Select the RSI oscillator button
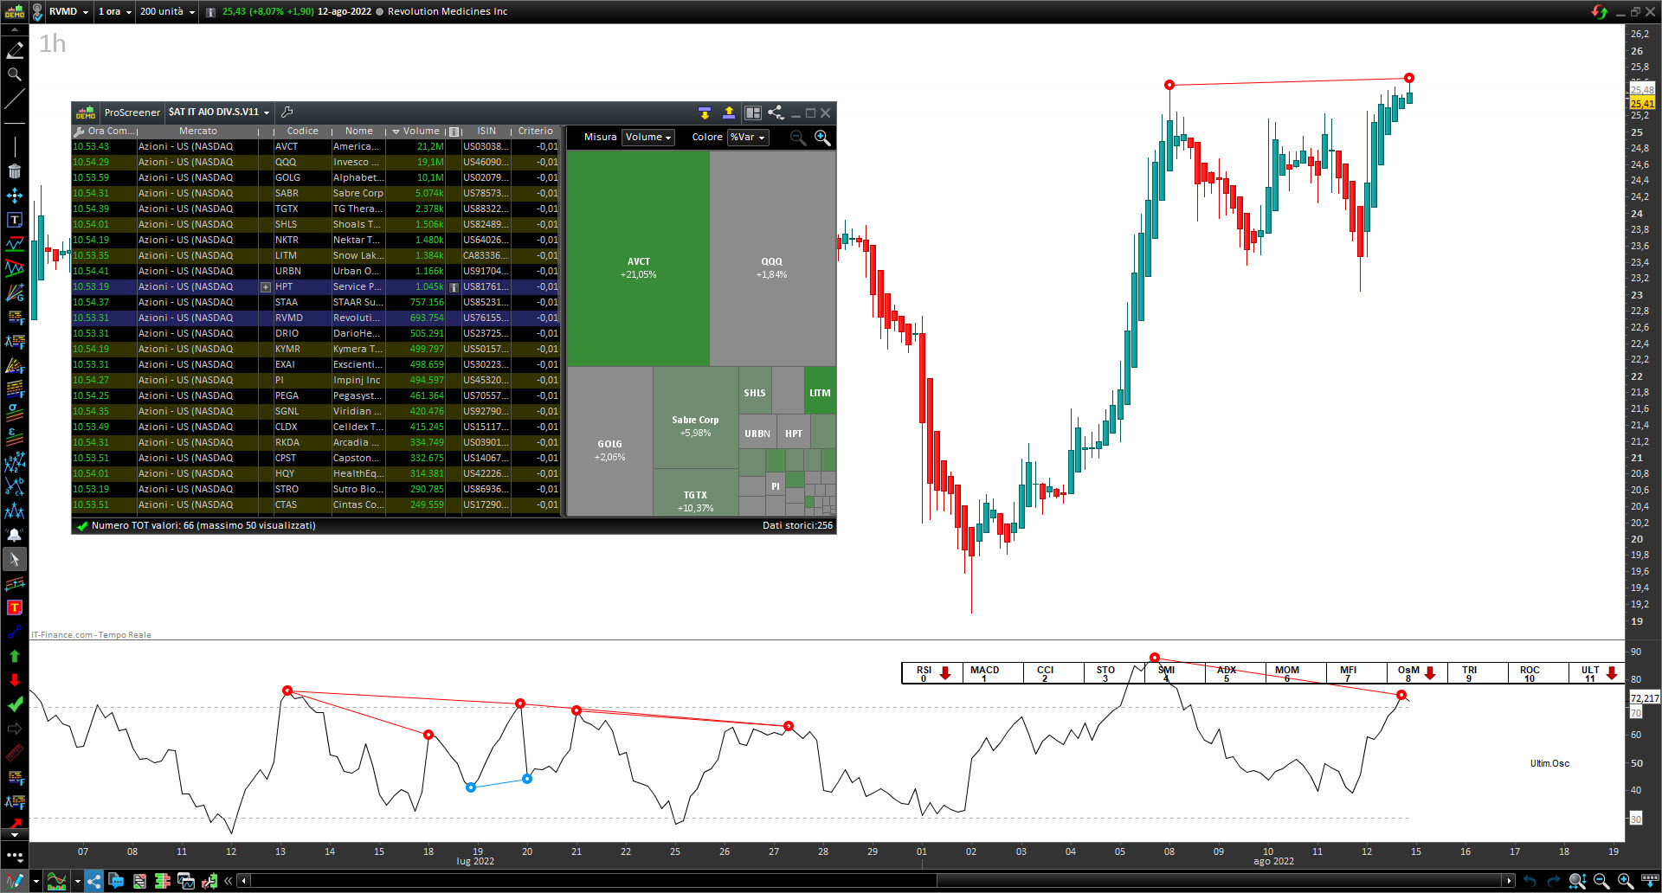 932,673
